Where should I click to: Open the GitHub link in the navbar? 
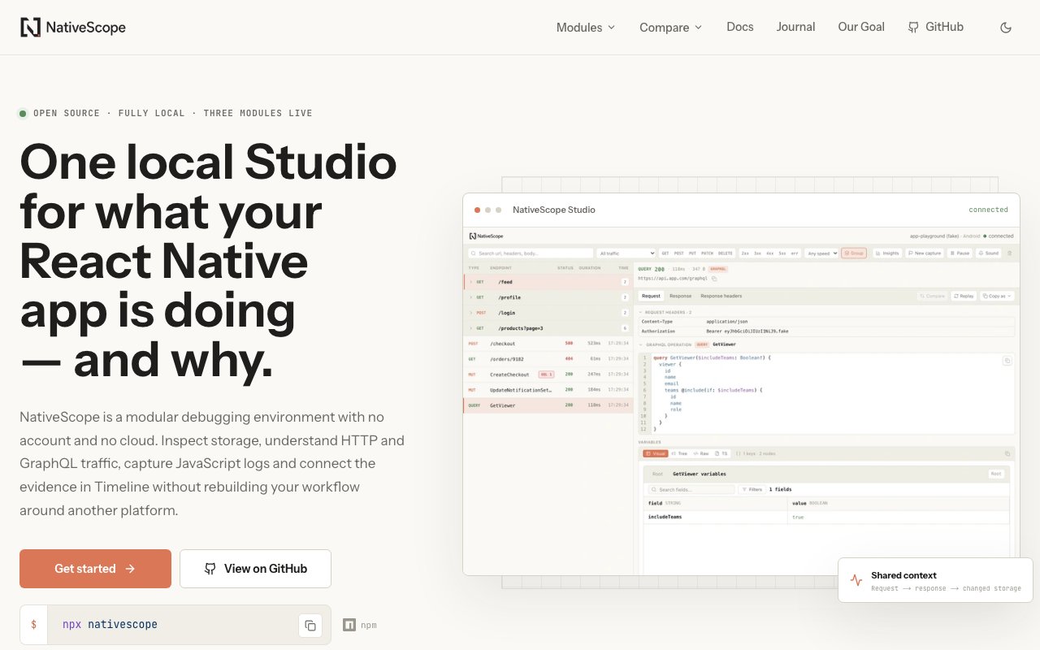(x=936, y=27)
